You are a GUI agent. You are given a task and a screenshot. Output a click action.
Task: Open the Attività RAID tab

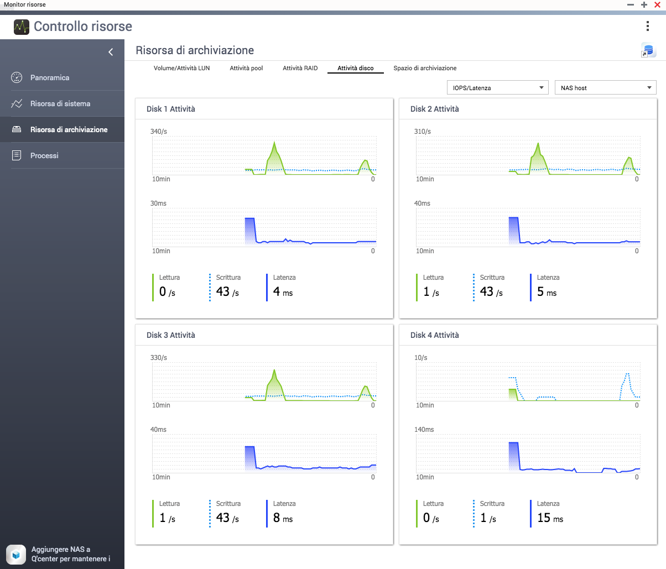(x=300, y=68)
